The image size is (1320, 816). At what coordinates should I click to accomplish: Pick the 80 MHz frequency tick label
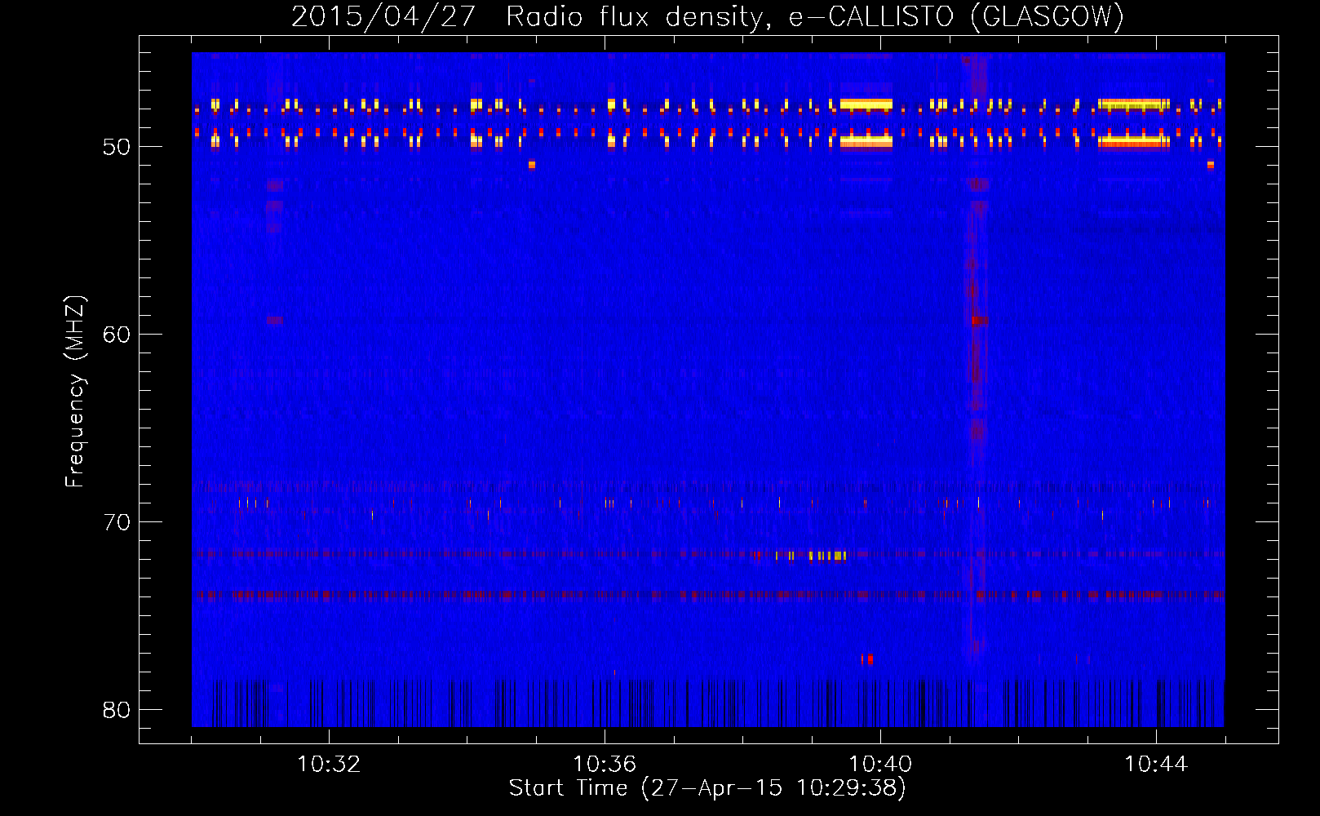click(117, 710)
